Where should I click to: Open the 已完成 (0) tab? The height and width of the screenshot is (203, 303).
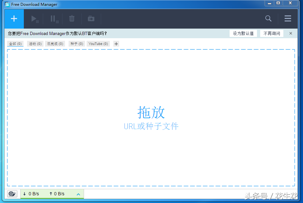55,44
